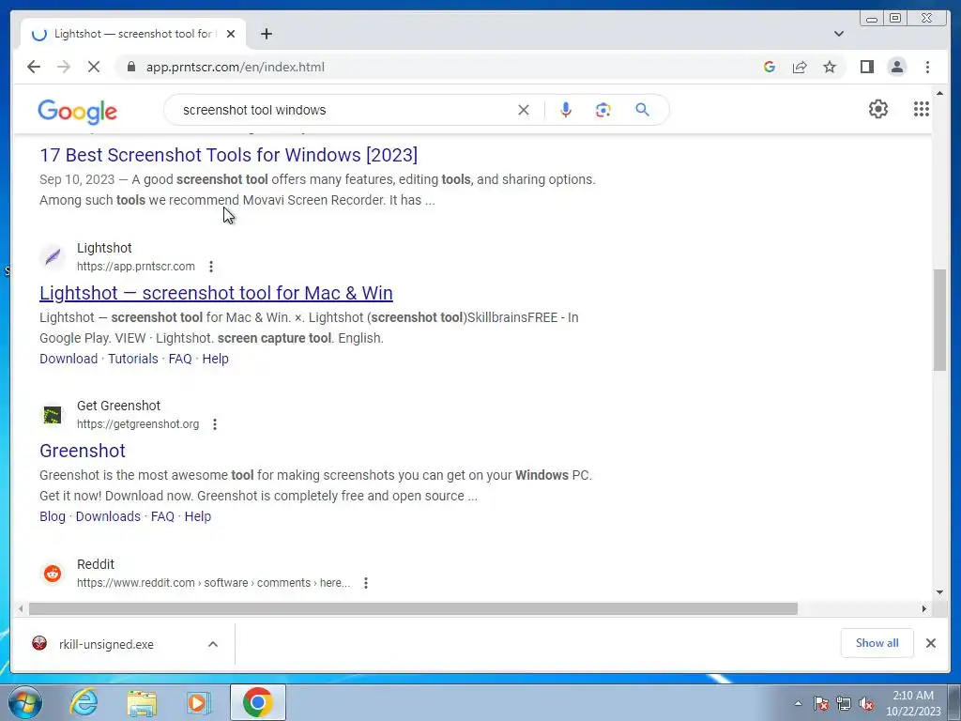The width and height of the screenshot is (961, 721).
Task: Open 'Lightshot — screenshot tool for Mac & Win' link
Action: 216,293
